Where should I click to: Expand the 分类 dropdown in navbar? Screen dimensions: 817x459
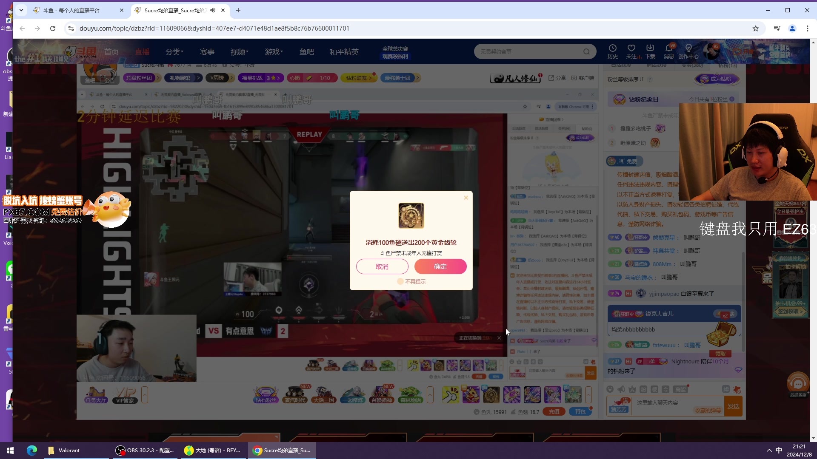(x=174, y=52)
